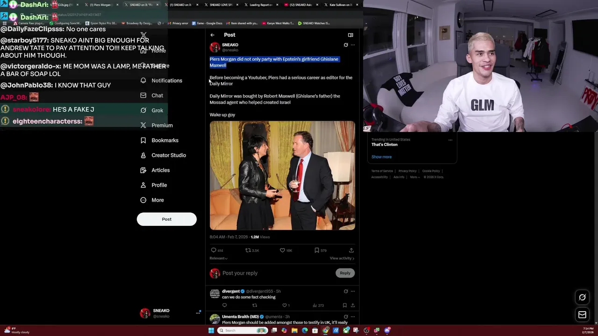The height and width of the screenshot is (336, 598).
Task: Open photo of the two people talking
Action: click(x=282, y=175)
